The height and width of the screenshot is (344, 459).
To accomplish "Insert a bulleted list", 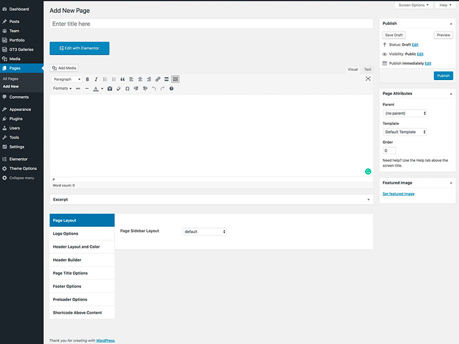I will tap(105, 79).
